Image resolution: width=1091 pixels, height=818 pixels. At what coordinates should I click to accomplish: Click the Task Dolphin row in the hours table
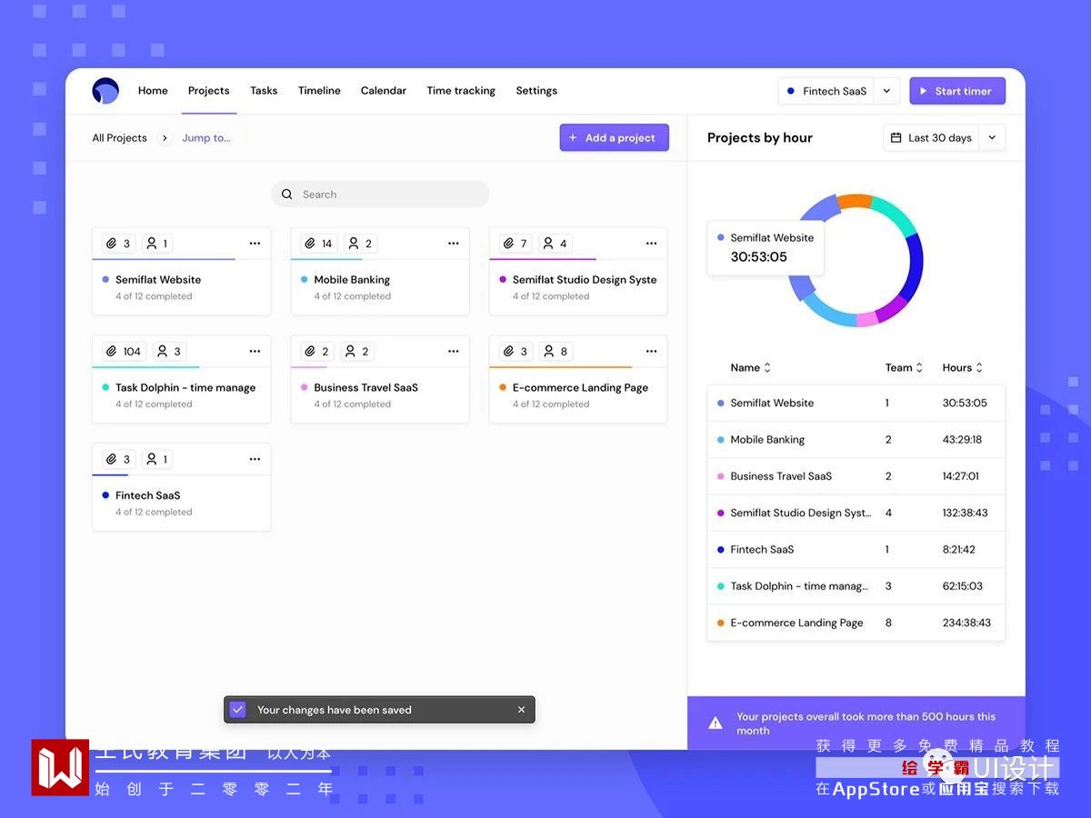(x=856, y=586)
